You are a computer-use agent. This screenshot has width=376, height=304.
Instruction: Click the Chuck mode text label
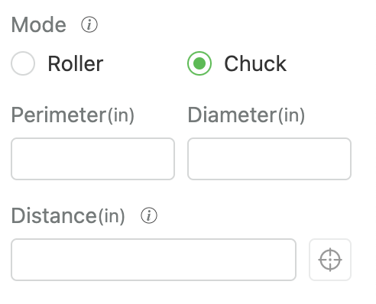click(255, 63)
